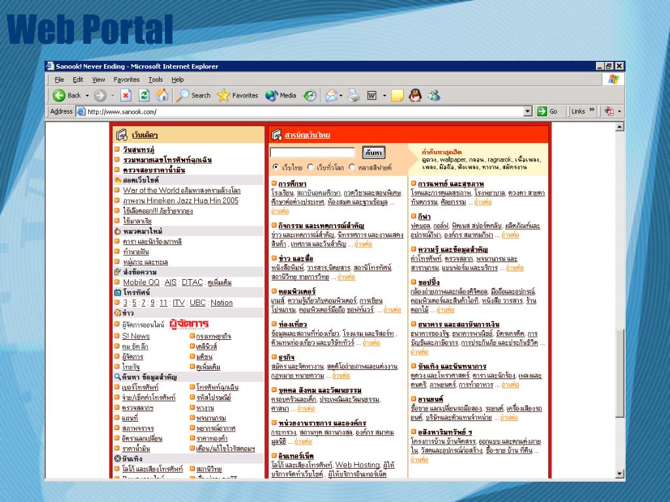The height and width of the screenshot is (502, 670).
Task: Open the DTAC messaging link
Action: pyautogui.click(x=192, y=282)
